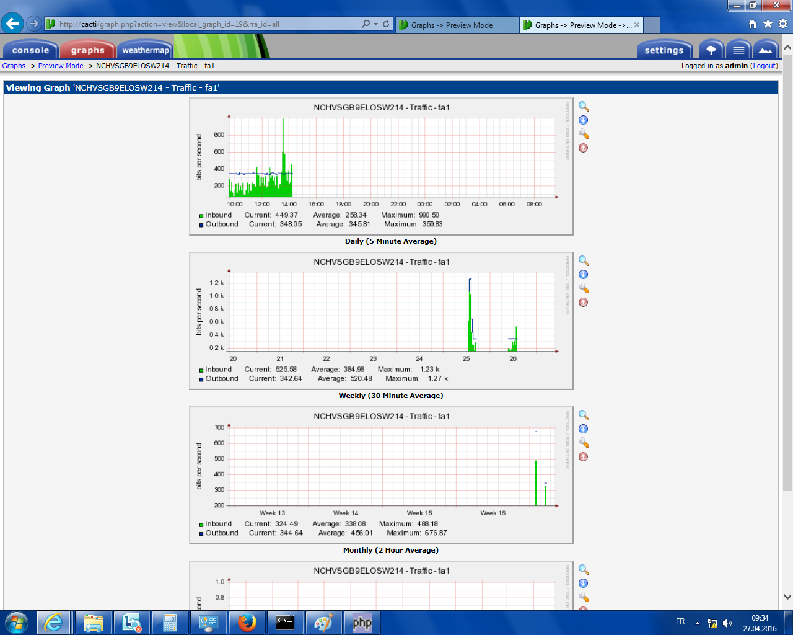Open Paint from the taskbar

(323, 623)
